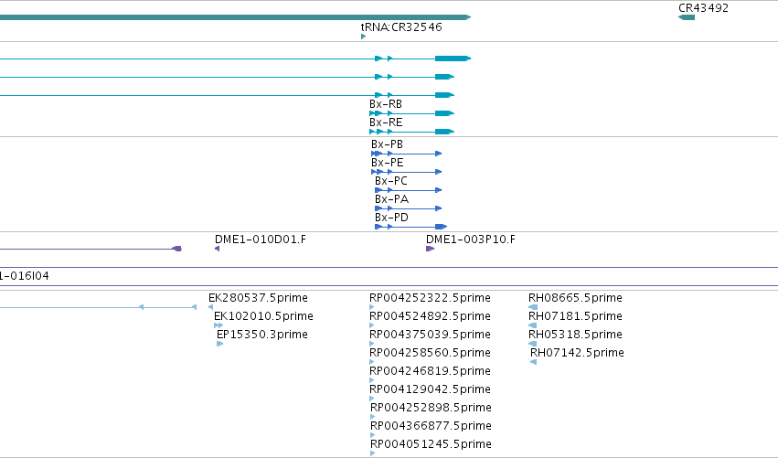The image size is (778, 458).
Task: Select RP004051245.5prime at bottom
Action: point(431,444)
